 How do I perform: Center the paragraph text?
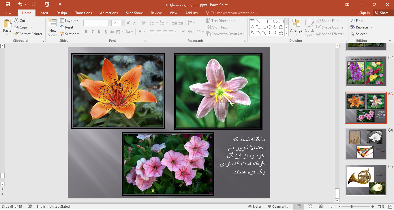[159, 32]
